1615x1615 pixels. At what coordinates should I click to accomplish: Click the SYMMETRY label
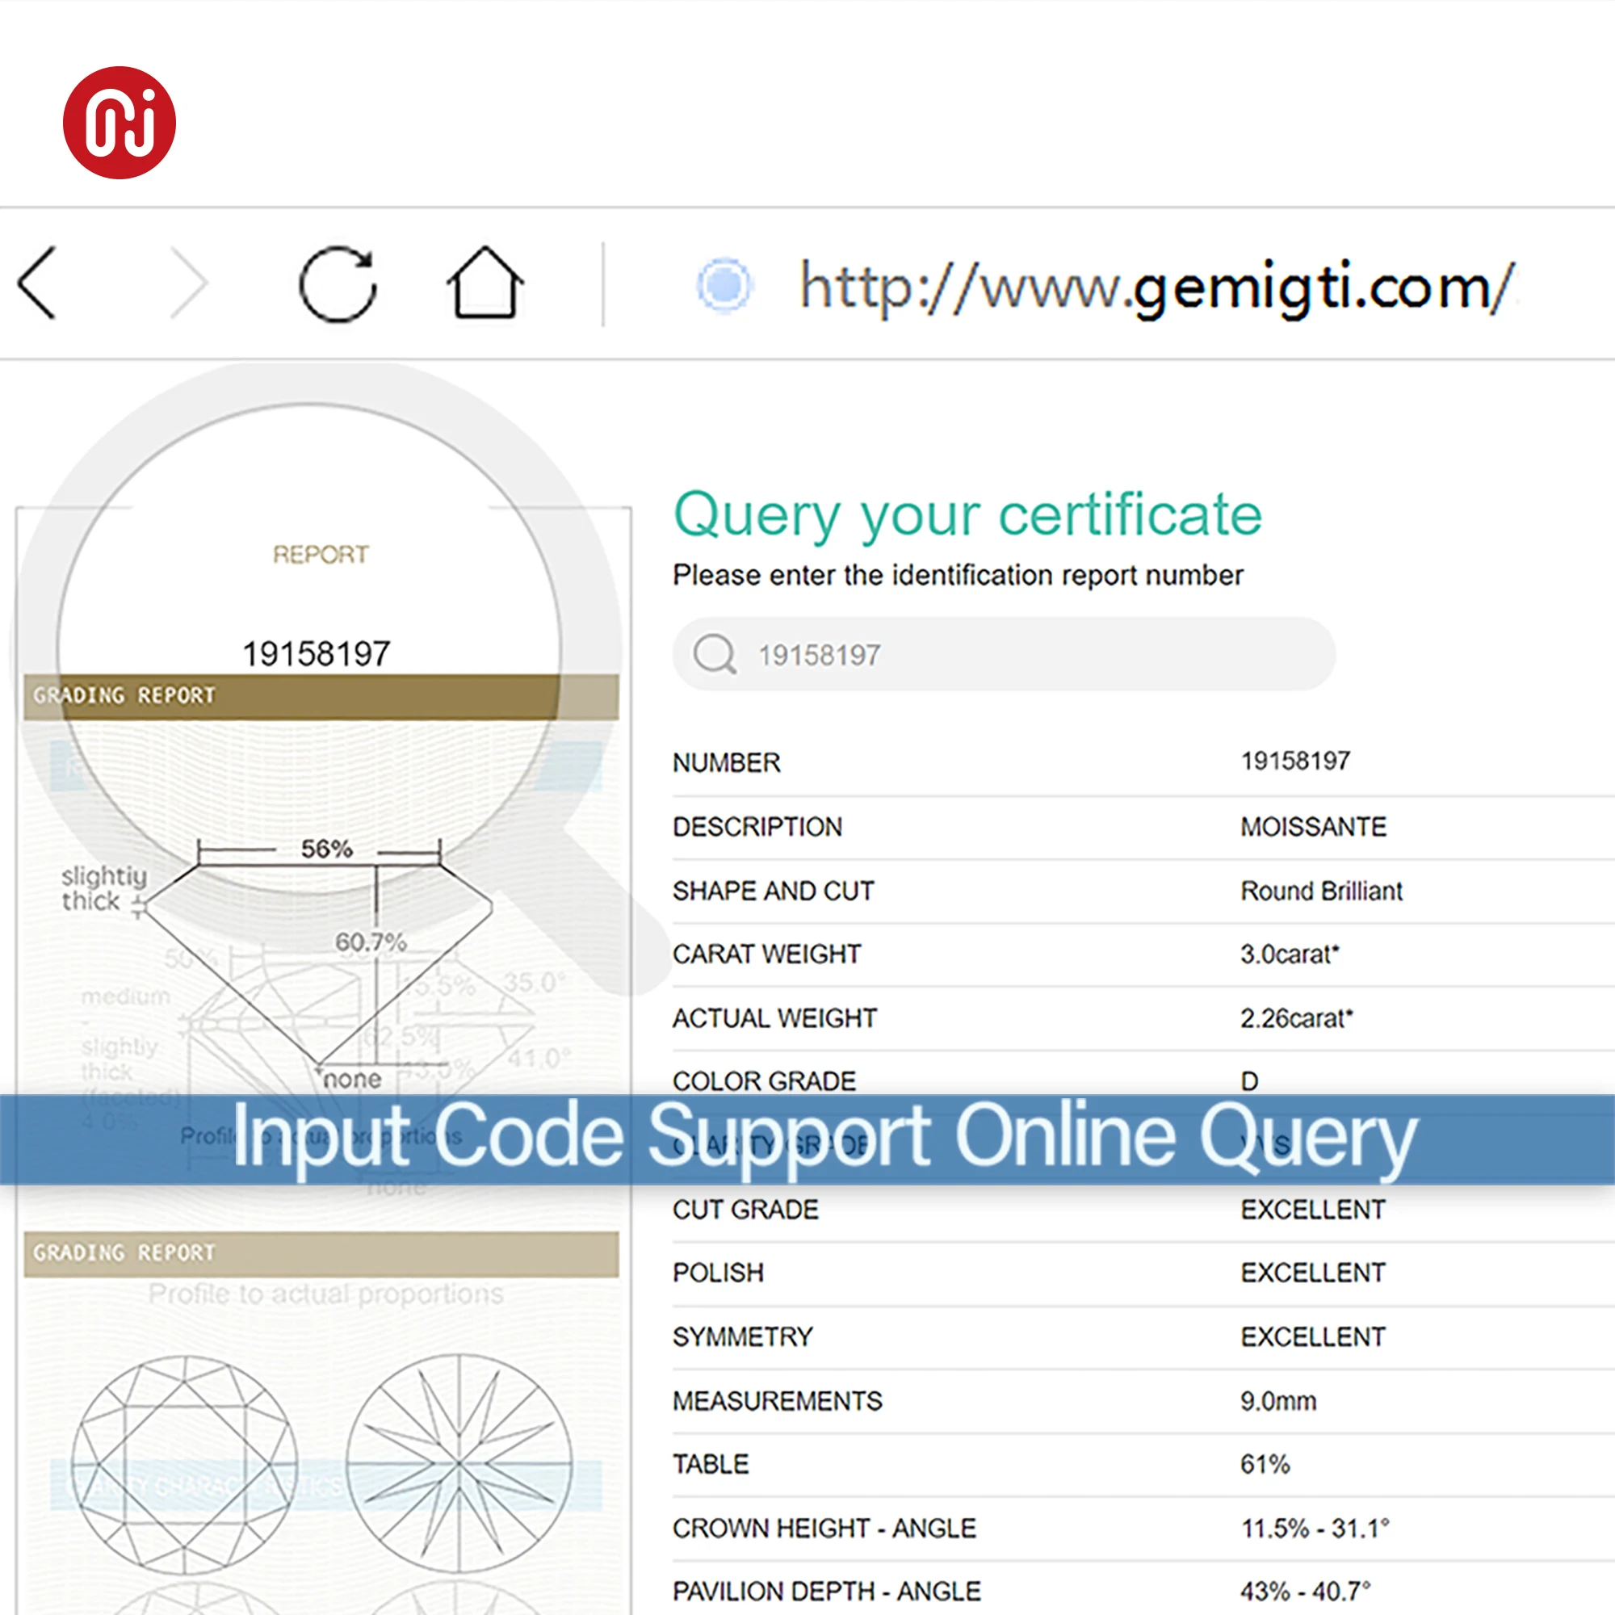pos(742,1336)
